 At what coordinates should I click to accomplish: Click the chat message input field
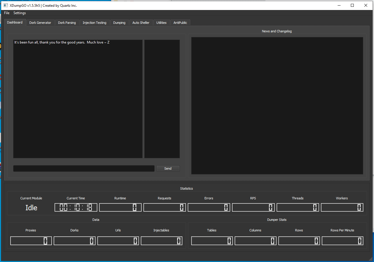pos(84,168)
